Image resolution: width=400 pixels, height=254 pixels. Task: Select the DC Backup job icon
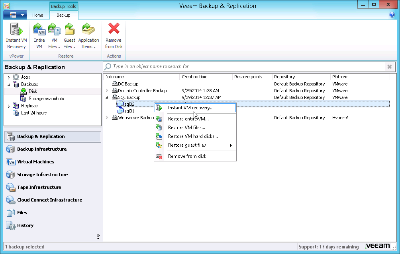coord(114,83)
